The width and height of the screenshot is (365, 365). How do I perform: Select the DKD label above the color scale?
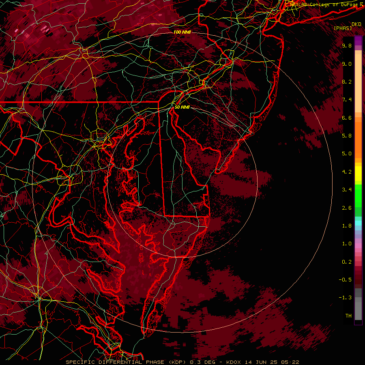pos(356,24)
